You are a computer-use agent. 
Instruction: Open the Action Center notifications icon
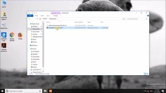[163, 91]
